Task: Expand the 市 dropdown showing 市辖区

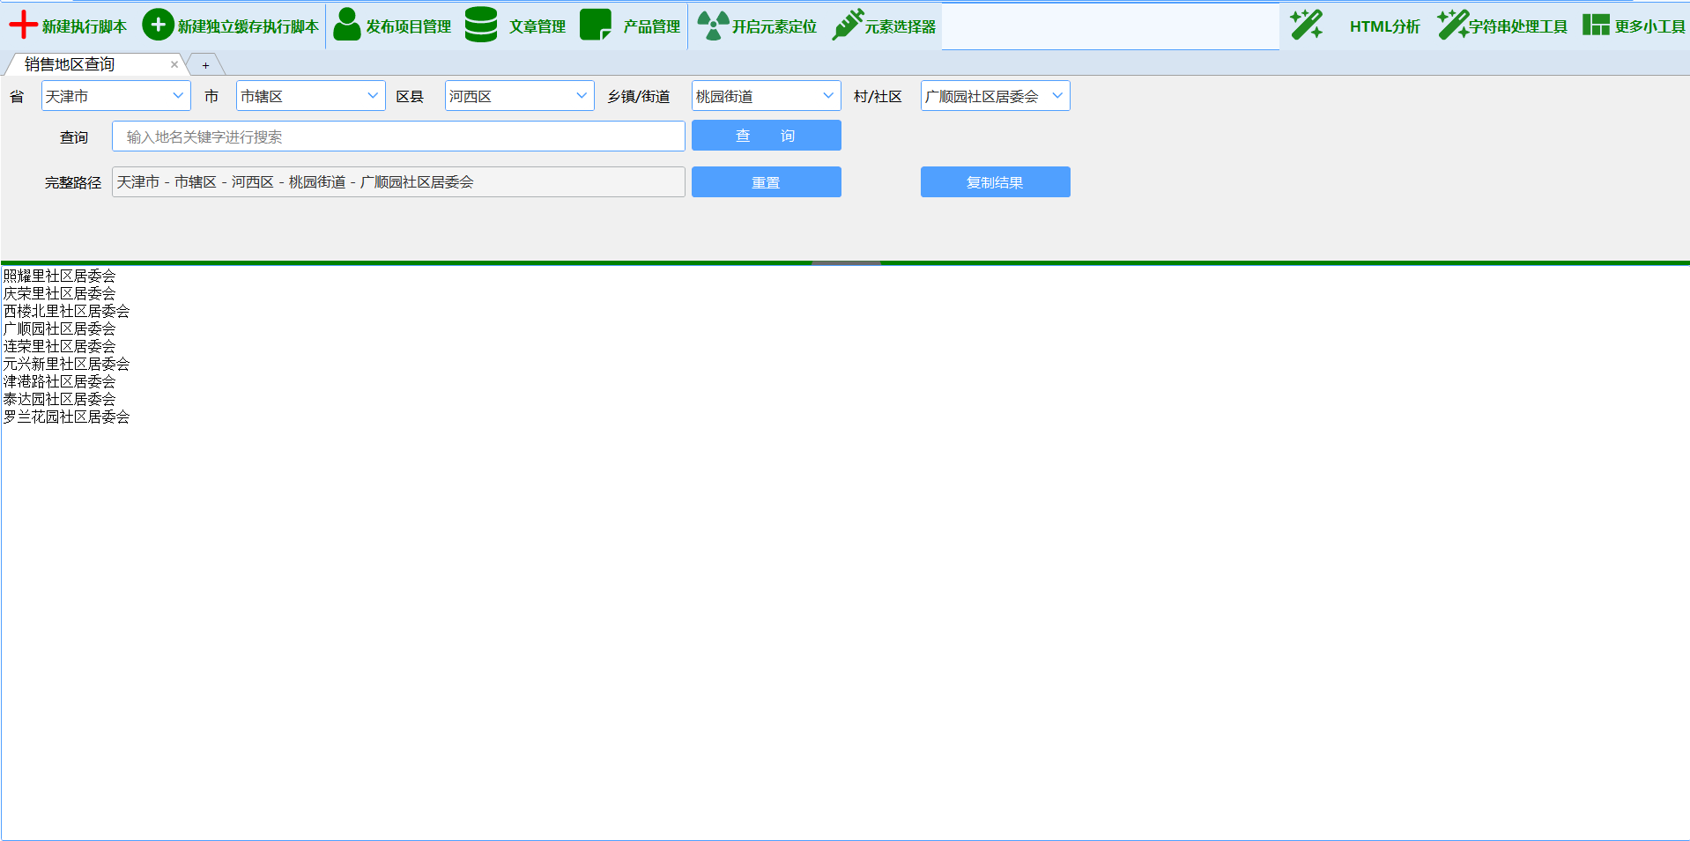Action: click(x=310, y=96)
